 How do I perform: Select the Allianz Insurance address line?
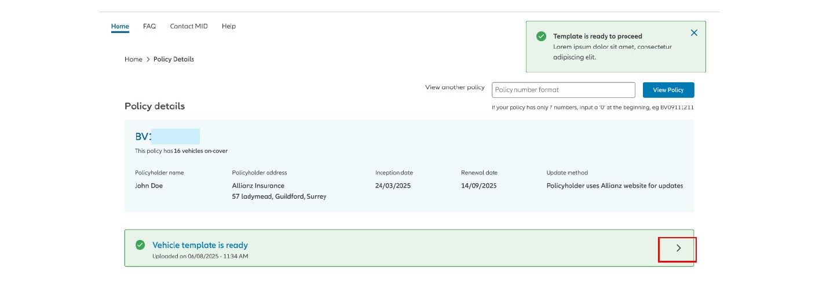tap(258, 186)
